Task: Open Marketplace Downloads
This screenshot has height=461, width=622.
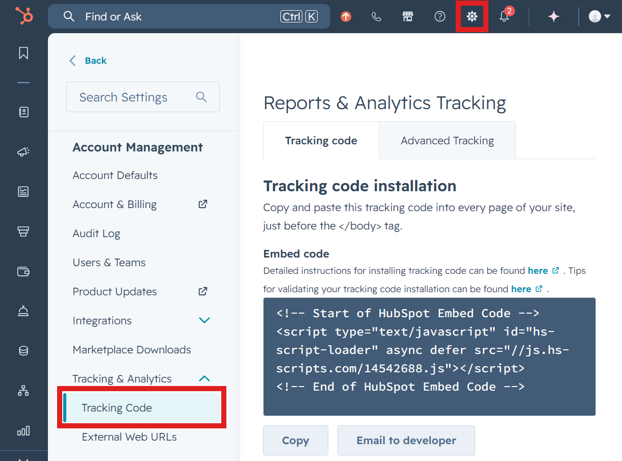Action: pos(132,350)
